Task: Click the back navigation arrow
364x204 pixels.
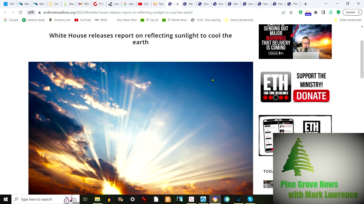Action: click(x=5, y=12)
